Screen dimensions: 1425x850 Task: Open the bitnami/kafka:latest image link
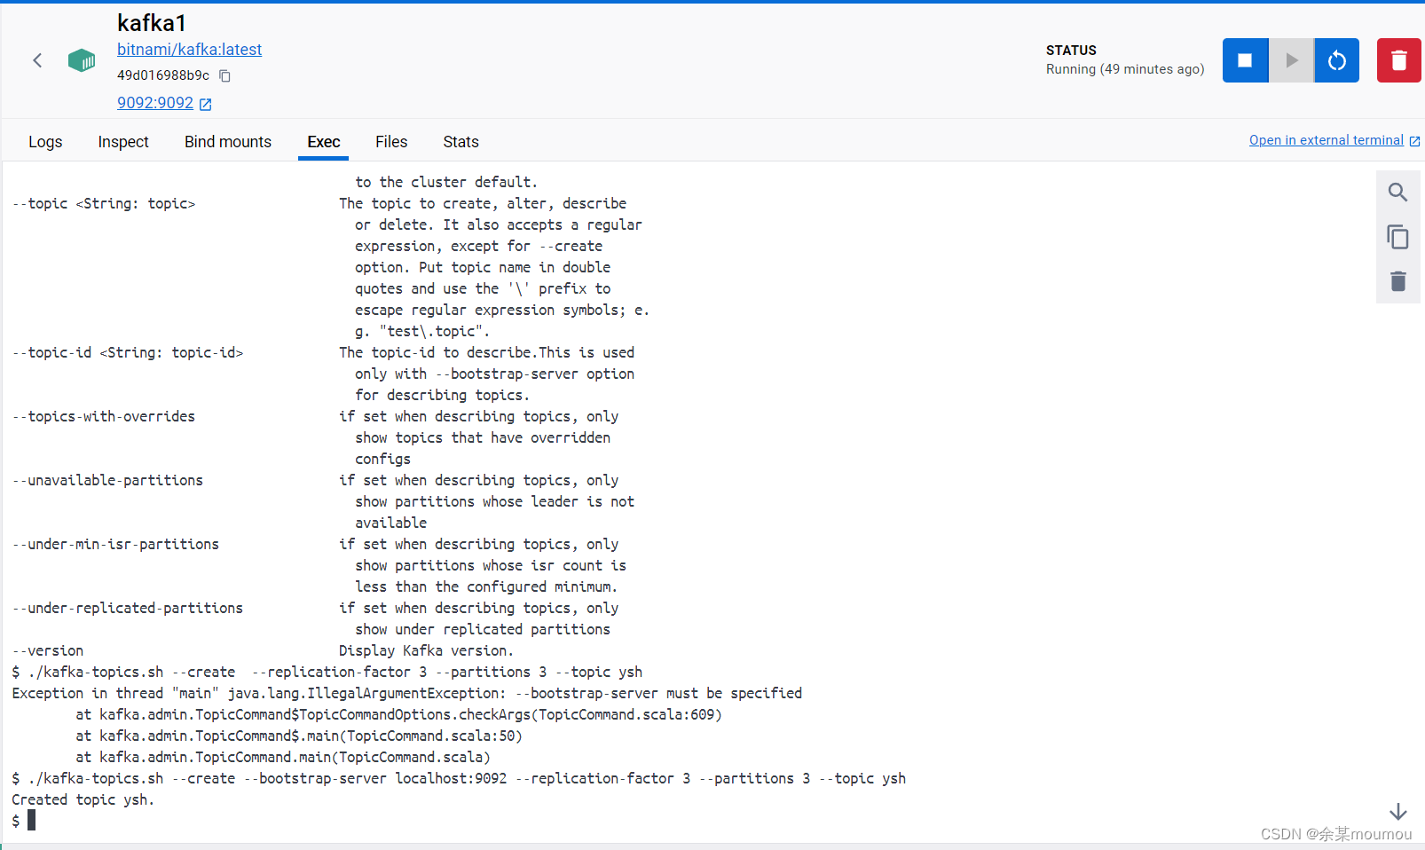click(189, 50)
